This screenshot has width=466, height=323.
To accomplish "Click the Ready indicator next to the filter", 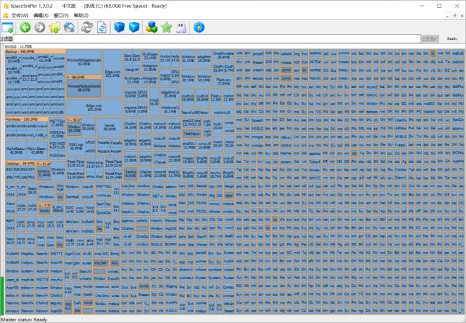I will 452,39.
